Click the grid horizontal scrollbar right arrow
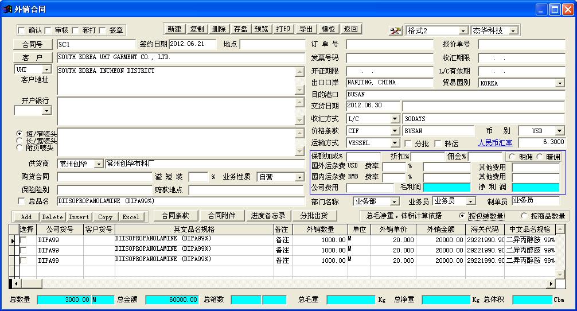 tap(551, 284)
